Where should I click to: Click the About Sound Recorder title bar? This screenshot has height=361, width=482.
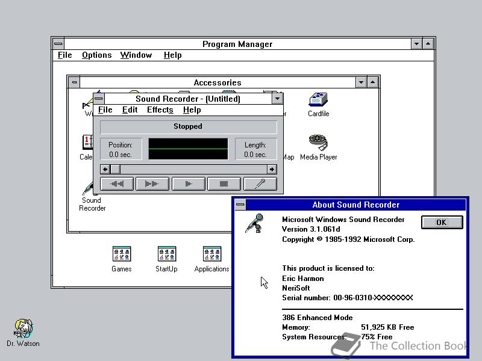point(355,205)
